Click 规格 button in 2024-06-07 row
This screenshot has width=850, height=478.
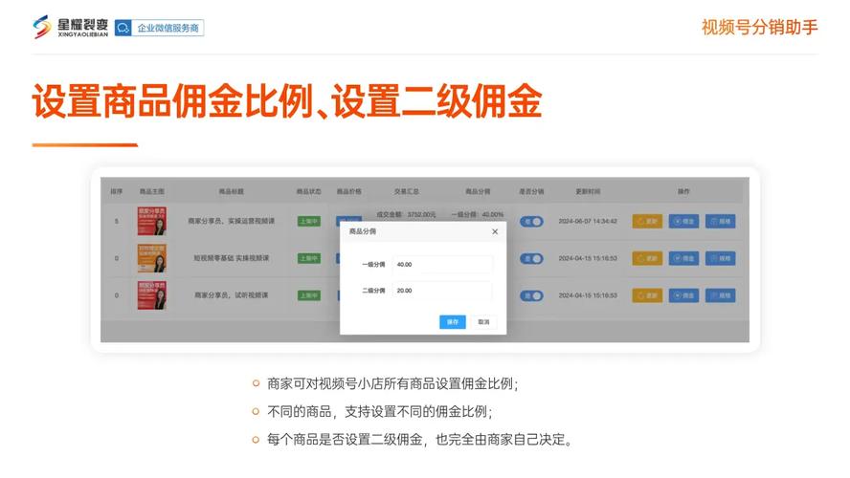tap(721, 222)
